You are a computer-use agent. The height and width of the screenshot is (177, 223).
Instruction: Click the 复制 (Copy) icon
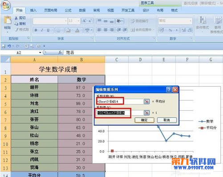pyautogui.click(x=16, y=24)
